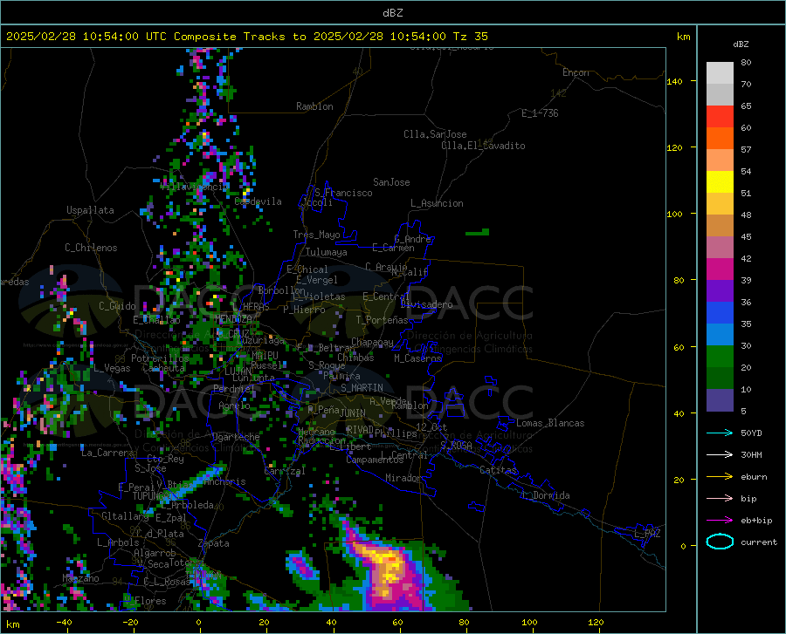This screenshot has width=786, height=634.
Task: Click the dBZ label above the color scale
Action: (741, 44)
